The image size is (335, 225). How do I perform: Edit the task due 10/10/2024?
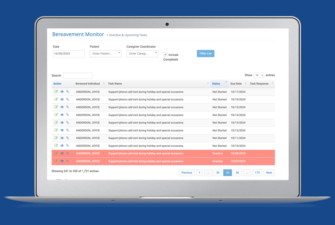click(56, 145)
